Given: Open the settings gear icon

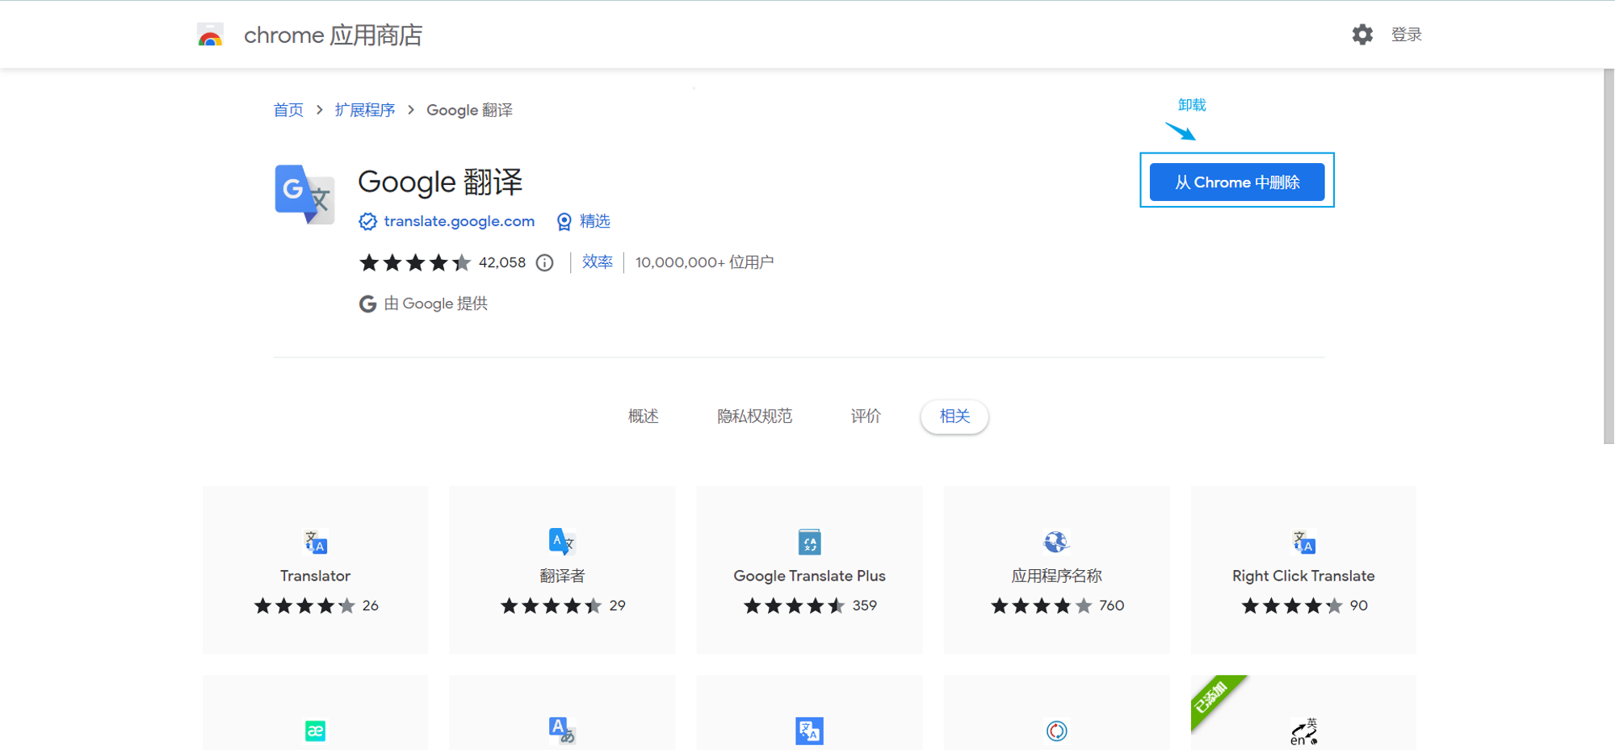Looking at the screenshot, I should point(1362,35).
